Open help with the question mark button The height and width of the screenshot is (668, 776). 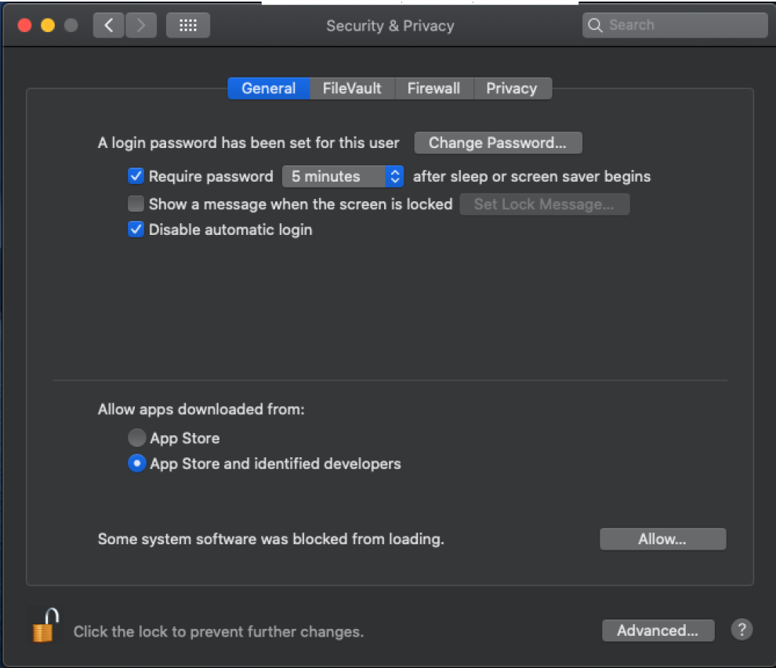click(x=742, y=630)
